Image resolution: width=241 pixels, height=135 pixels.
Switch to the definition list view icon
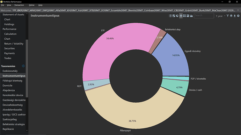tap(170, 16)
